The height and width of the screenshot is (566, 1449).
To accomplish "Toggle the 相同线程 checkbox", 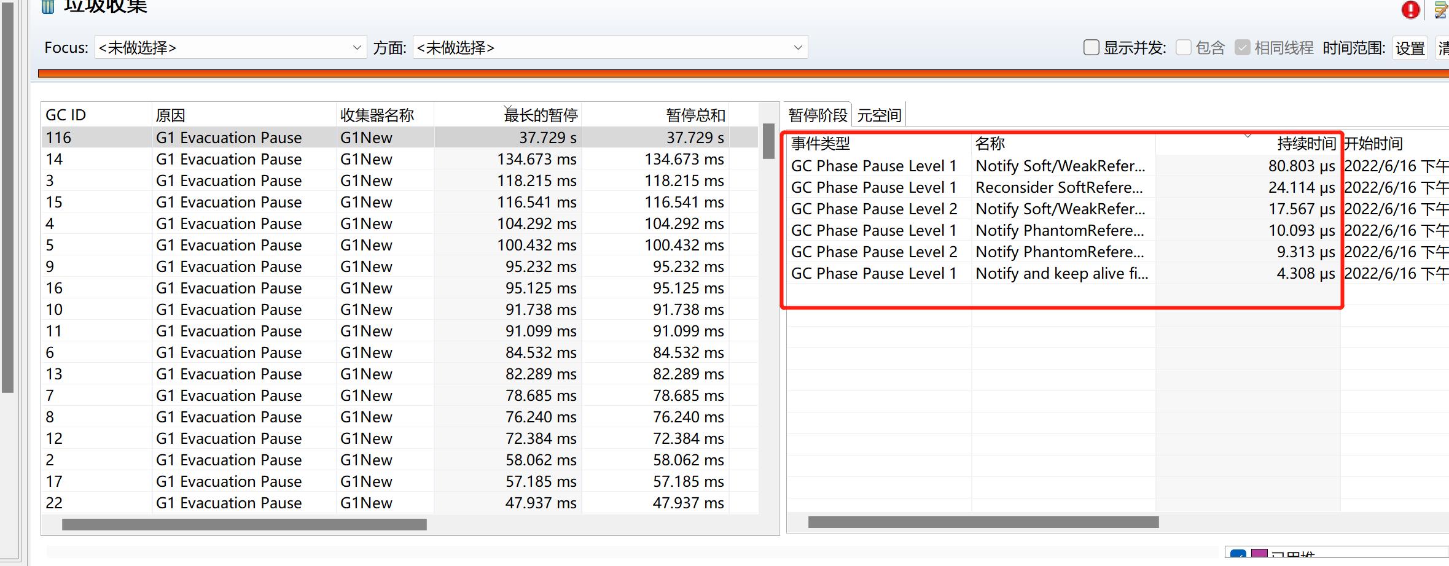I will pyautogui.click(x=1242, y=47).
